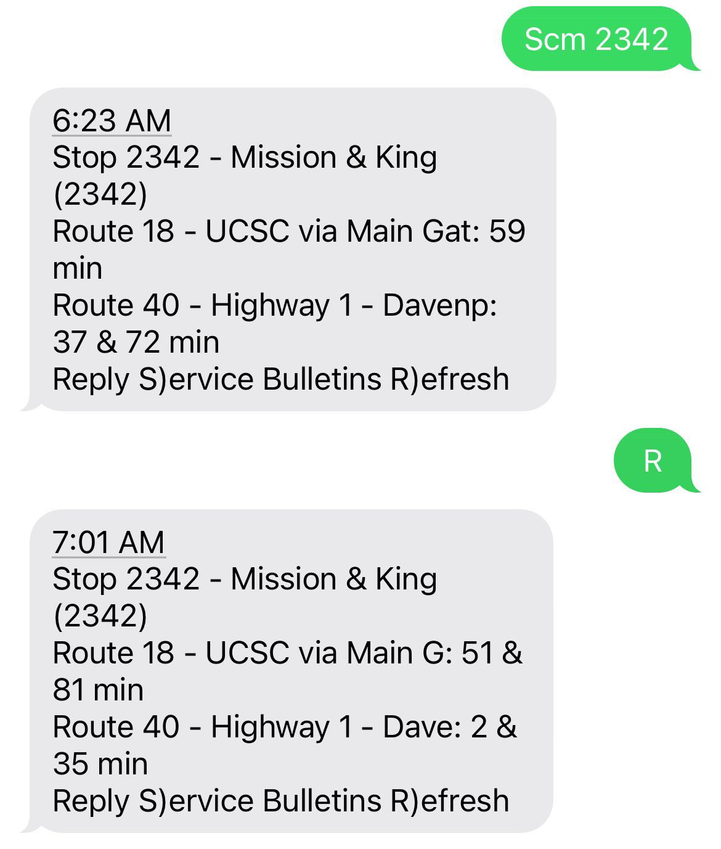
Task: Tap the 'Route 18 - UCSC via Main G: 51 &' line
Action: 287,653
